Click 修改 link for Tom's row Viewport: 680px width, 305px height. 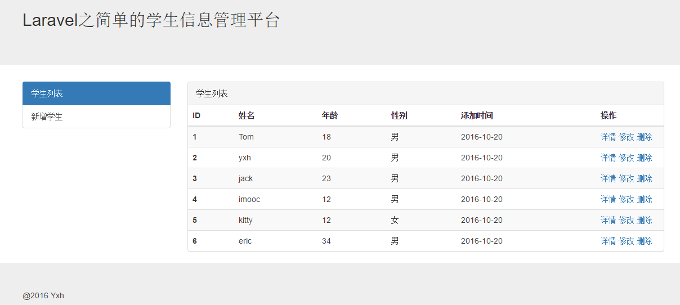tap(626, 137)
